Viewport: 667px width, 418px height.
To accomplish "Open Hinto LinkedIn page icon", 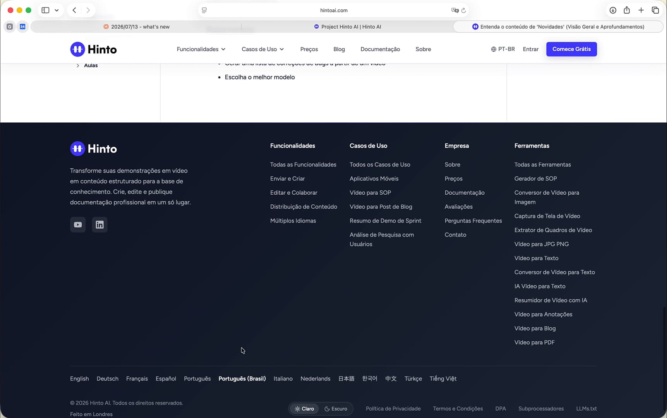I will (x=99, y=224).
